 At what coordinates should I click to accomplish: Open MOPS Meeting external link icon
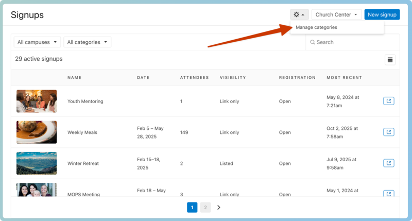(389, 194)
